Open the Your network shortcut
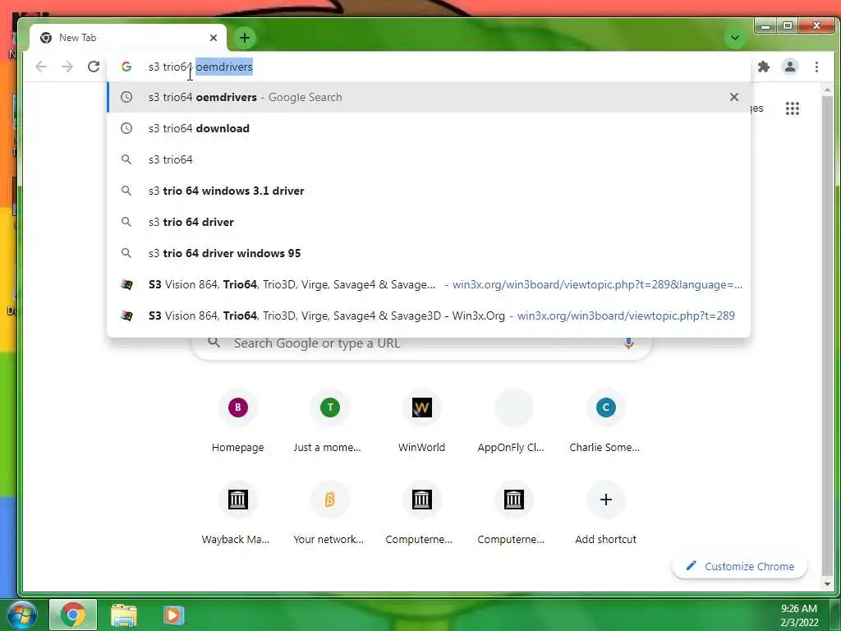The height and width of the screenshot is (631, 841). pyautogui.click(x=330, y=514)
